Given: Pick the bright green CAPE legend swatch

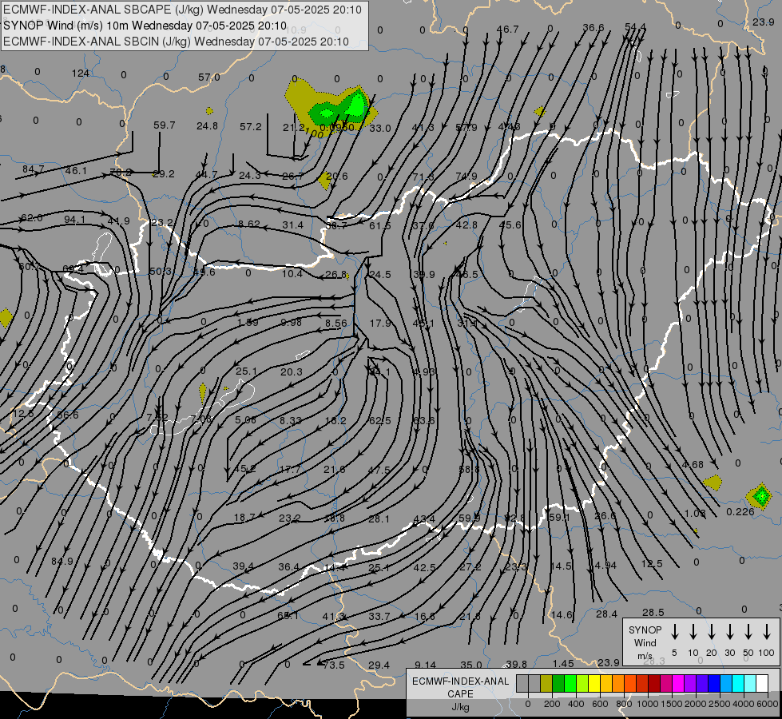Looking at the screenshot, I should (570, 684).
